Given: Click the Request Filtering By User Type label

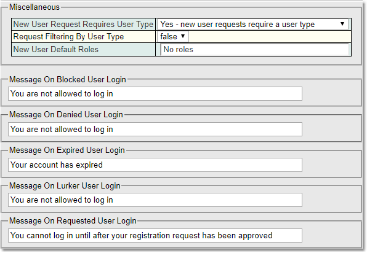Looking at the screenshot, I should pyautogui.click(x=68, y=37).
